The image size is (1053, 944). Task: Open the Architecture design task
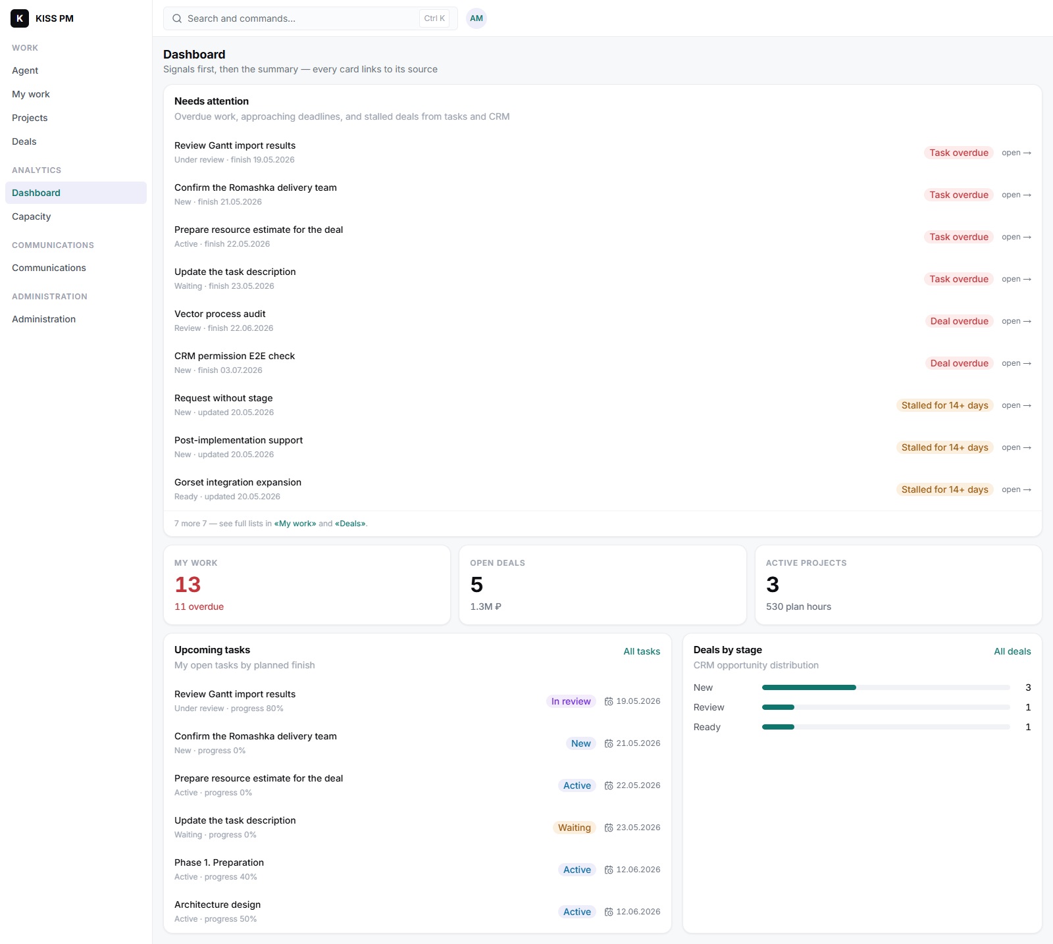pos(417,911)
